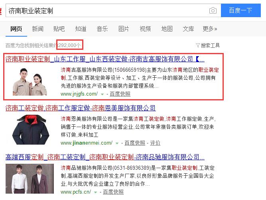
Task: Open the 图片 tab
Action: (x=124, y=29)
